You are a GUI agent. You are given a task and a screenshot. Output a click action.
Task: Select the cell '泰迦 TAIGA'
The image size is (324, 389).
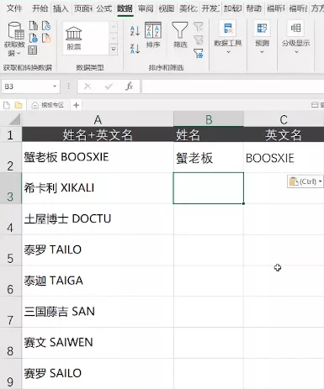(x=98, y=281)
